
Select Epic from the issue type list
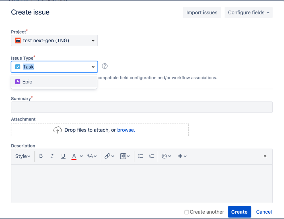click(x=27, y=81)
